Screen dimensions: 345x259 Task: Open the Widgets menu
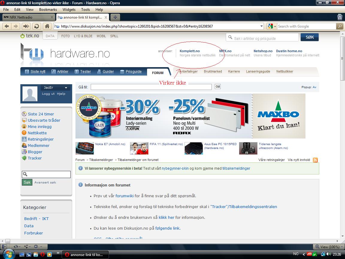pos(69,10)
